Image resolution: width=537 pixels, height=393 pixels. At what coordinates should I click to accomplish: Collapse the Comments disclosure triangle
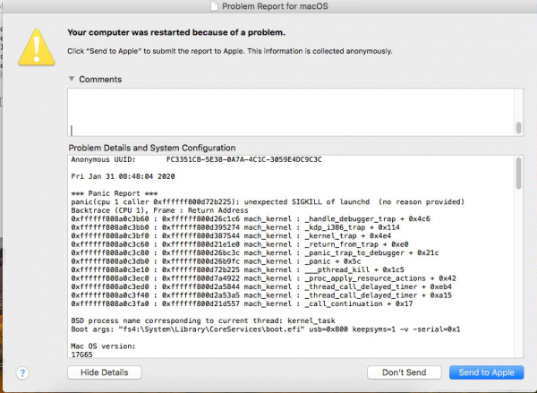72,80
